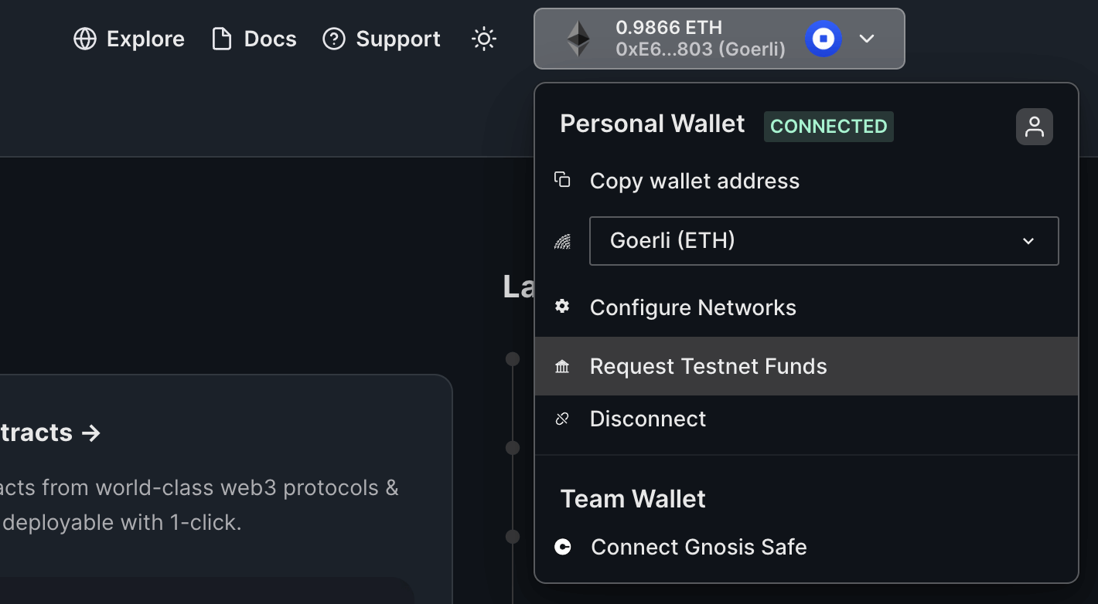The height and width of the screenshot is (604, 1098).
Task: Click the bank icon next to Request Testnet Funds
Action: pos(562,365)
